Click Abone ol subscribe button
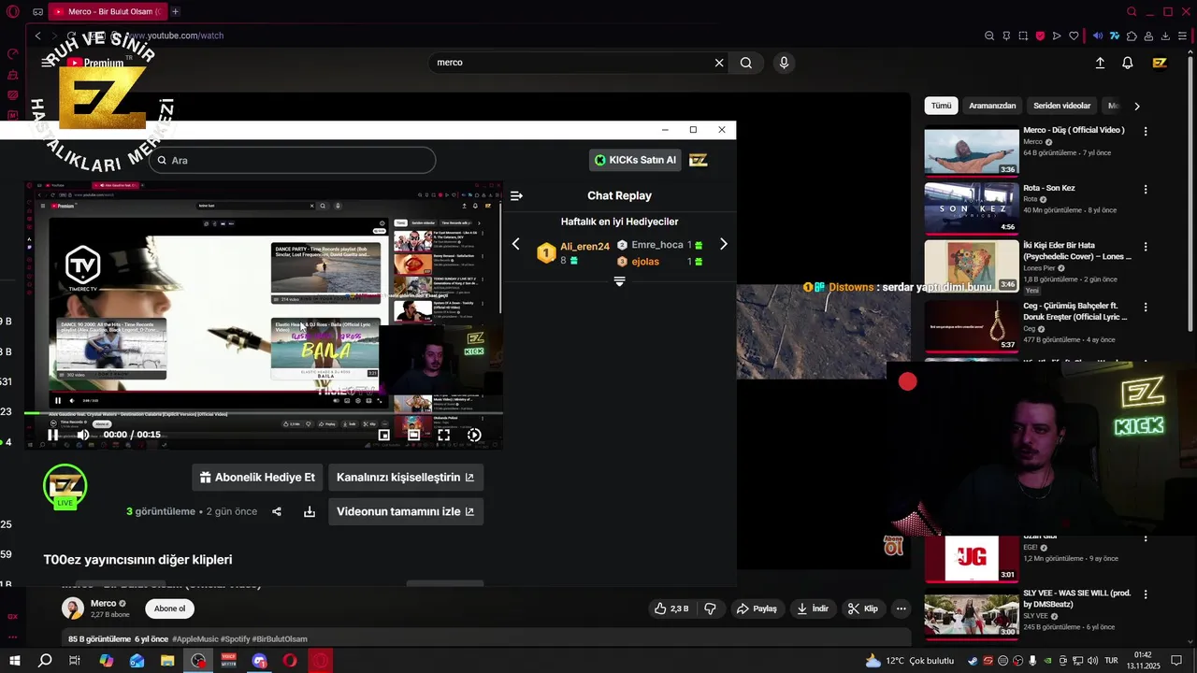The image size is (1197, 673). [169, 609]
